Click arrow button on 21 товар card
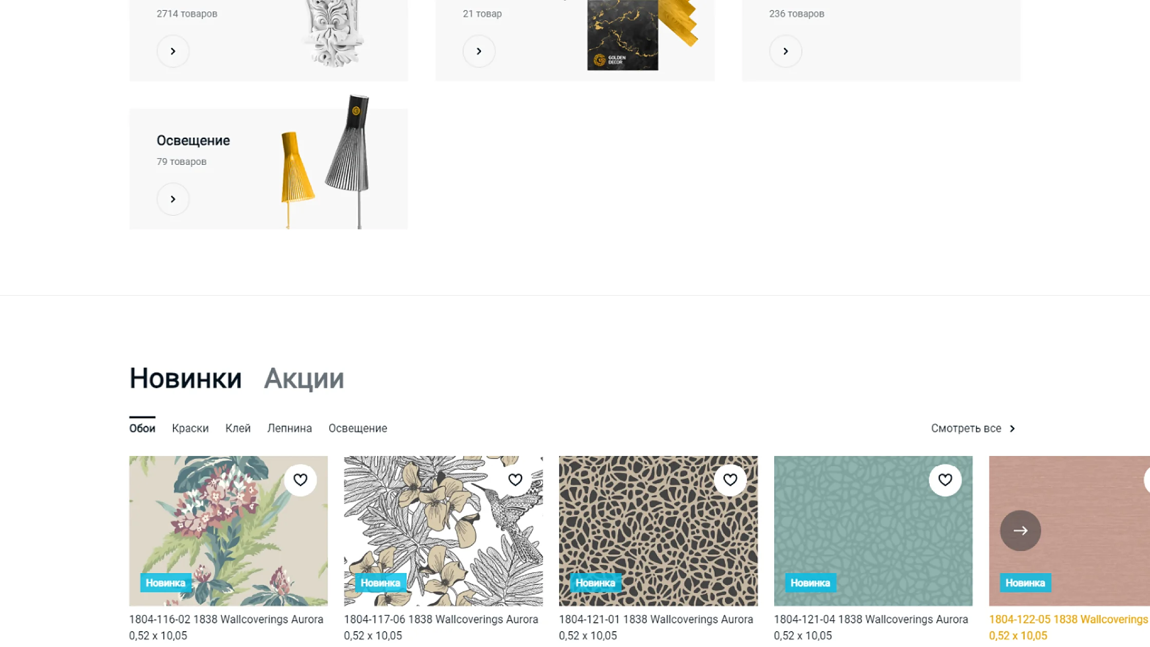This screenshot has height=647, width=1150. click(x=479, y=51)
